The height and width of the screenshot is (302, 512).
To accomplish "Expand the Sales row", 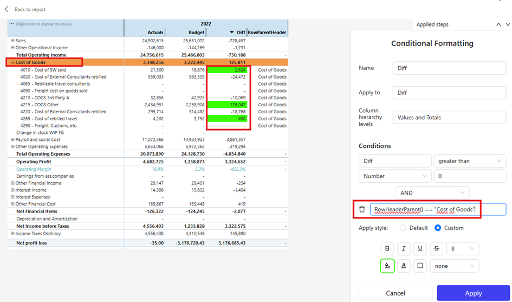I will (x=13, y=41).
